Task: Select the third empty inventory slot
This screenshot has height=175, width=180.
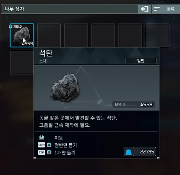Action: (103, 35)
